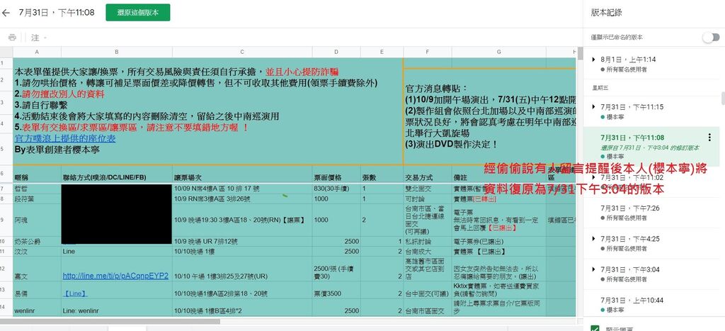
Task: Select column C header
Action: (x=242, y=52)
